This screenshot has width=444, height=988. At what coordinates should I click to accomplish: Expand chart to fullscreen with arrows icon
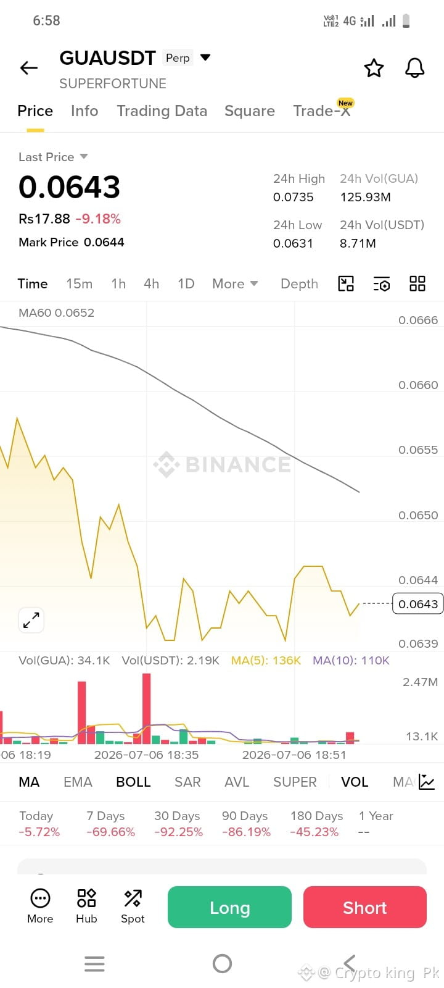(31, 620)
